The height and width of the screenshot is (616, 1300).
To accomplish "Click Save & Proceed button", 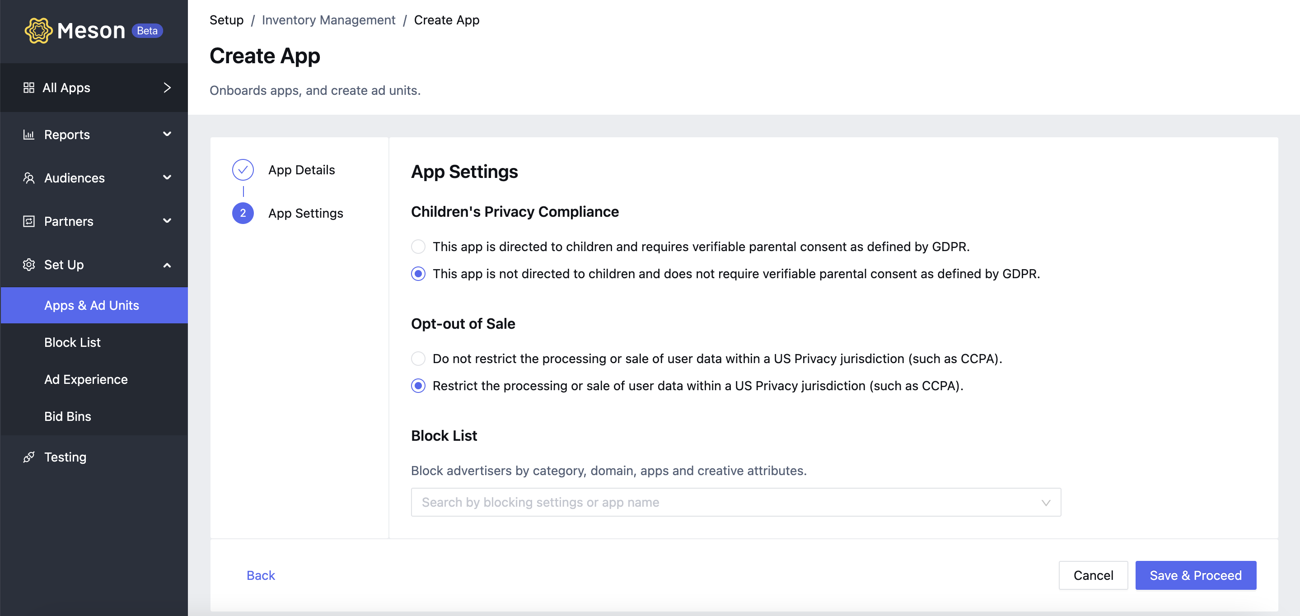I will pyautogui.click(x=1196, y=576).
